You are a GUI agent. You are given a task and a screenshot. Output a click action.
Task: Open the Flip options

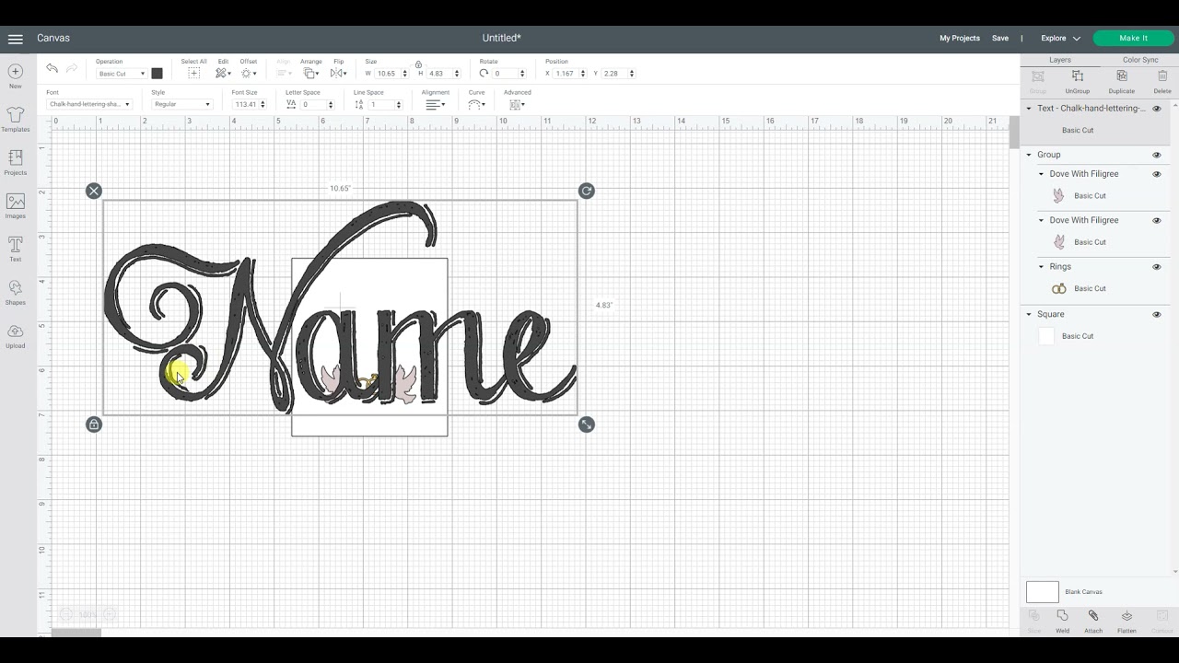(x=338, y=73)
